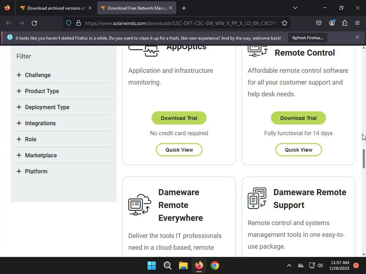
Task: Click the Firefox logo in title bar
Action: coord(7,8)
